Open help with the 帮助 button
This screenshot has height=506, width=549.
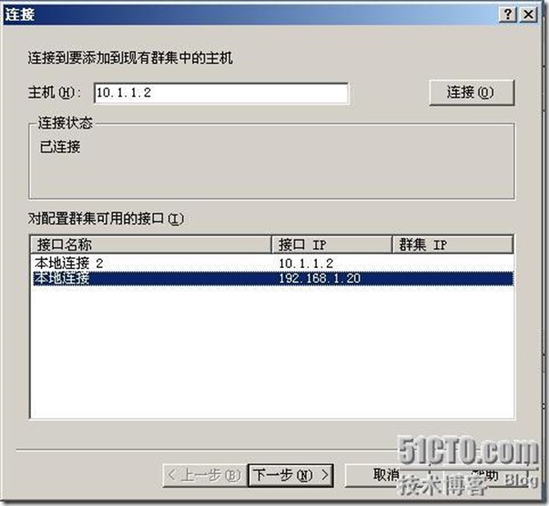[x=483, y=476]
